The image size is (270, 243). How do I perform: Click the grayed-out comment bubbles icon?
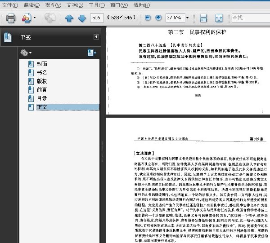coord(50,18)
